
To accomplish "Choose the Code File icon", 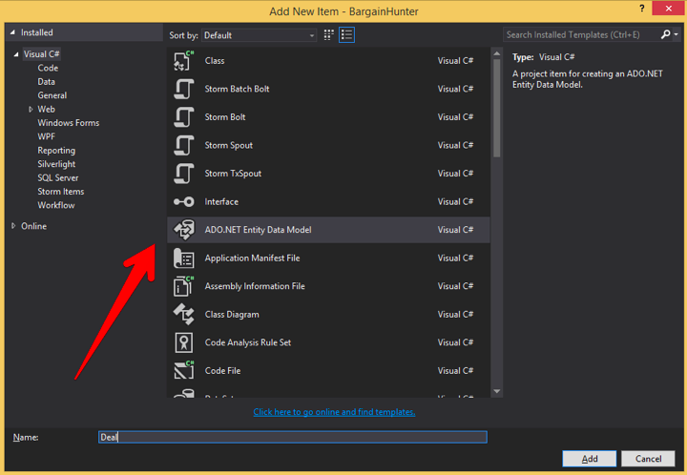I will pos(183,371).
